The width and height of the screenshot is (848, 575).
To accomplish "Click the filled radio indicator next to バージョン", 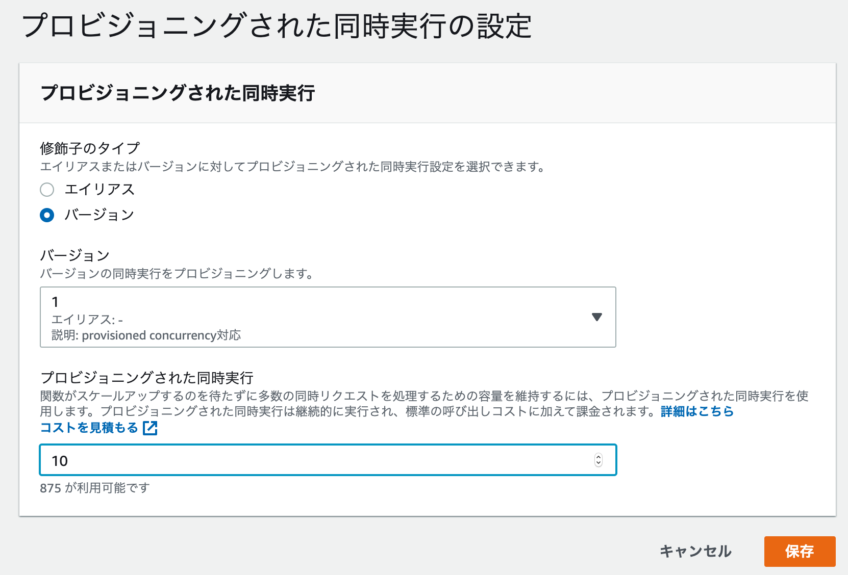I will click(x=46, y=215).
